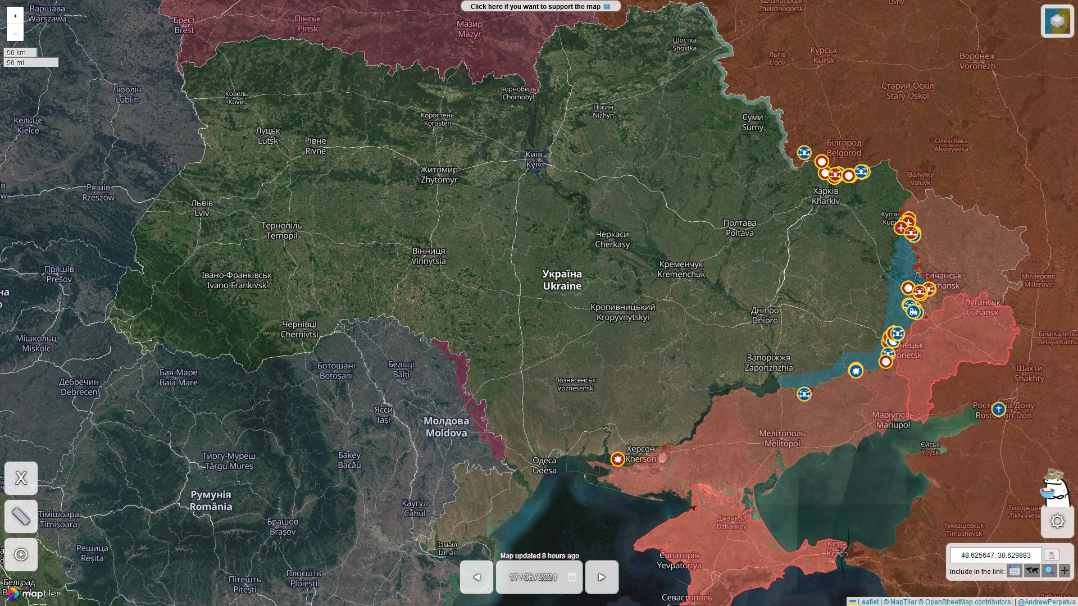Image resolution: width=1078 pixels, height=606 pixels.
Task: Select the red explosion marker near Kherson
Action: coord(618,459)
